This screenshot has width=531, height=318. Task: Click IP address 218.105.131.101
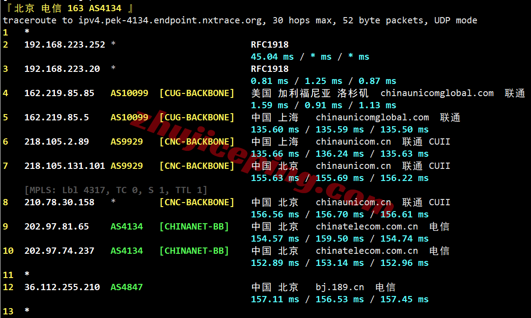click(65, 166)
